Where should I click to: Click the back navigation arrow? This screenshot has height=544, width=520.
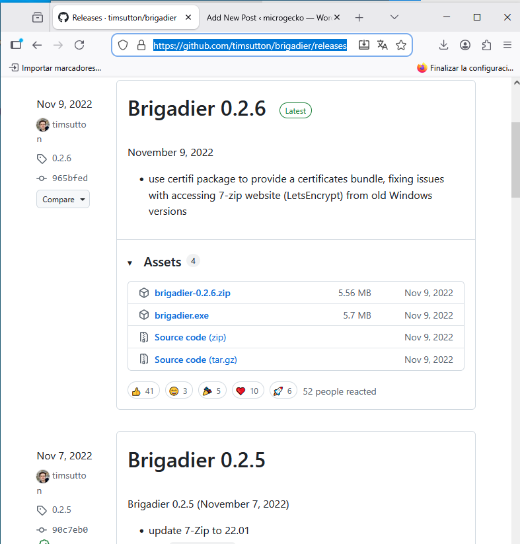pyautogui.click(x=37, y=45)
